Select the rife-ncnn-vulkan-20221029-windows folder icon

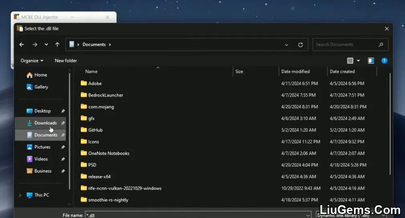(x=83, y=188)
